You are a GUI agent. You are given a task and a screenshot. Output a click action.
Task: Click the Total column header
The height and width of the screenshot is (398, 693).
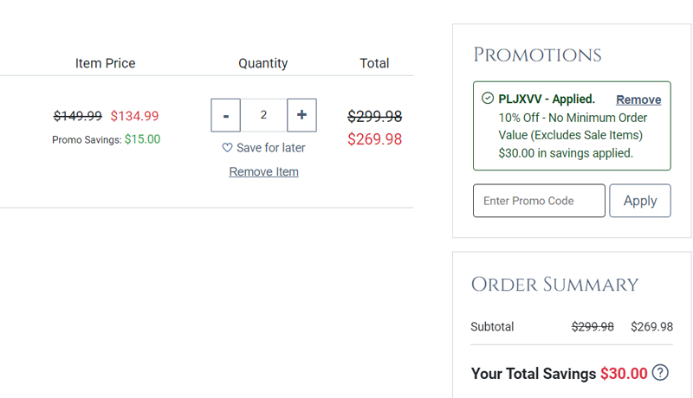click(375, 63)
